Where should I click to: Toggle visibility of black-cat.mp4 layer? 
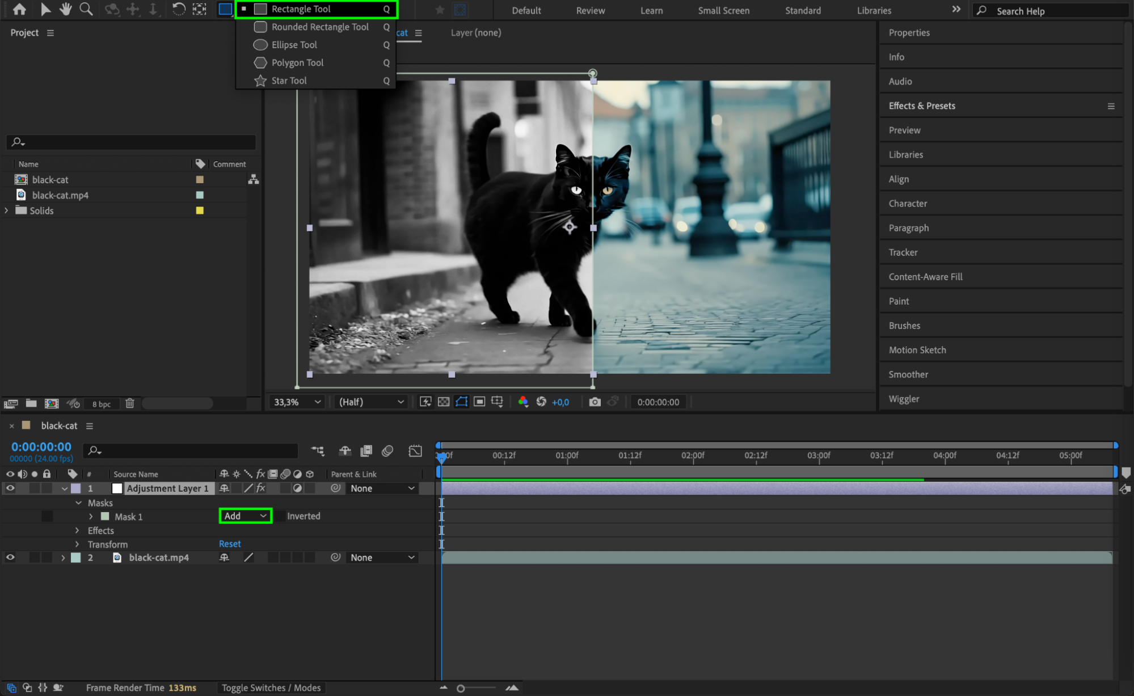pos(10,557)
